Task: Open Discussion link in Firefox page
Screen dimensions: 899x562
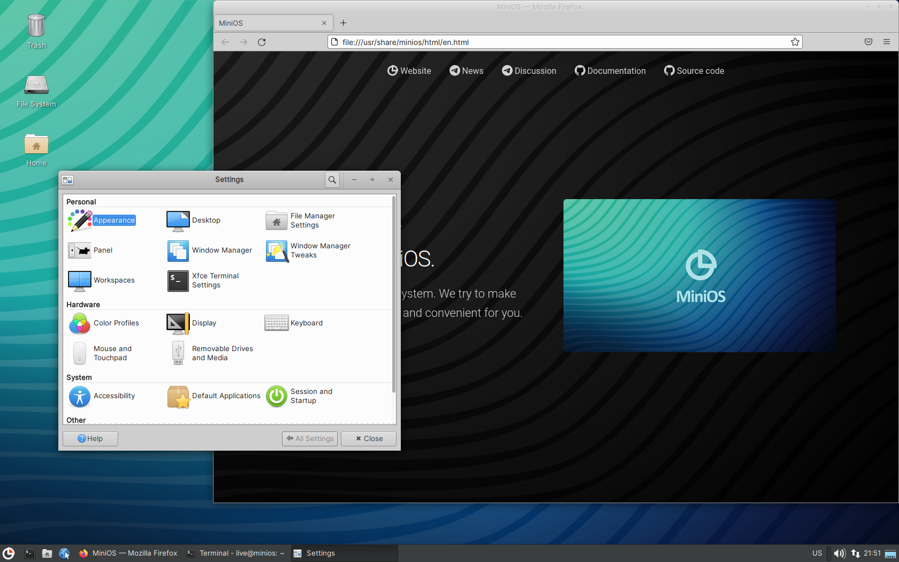Action: click(529, 71)
